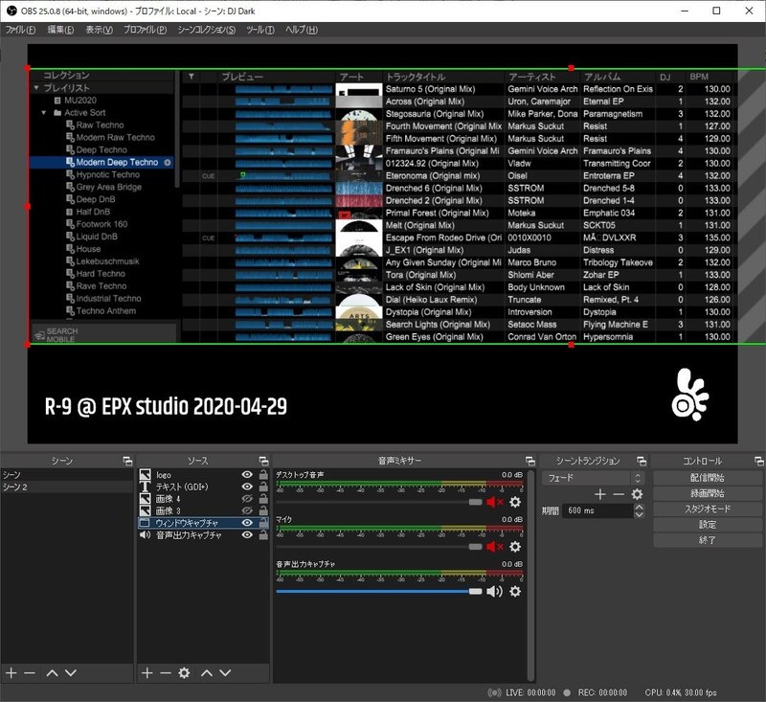The image size is (766, 702).
Task: Enable スタジオモード
Action: [x=707, y=510]
